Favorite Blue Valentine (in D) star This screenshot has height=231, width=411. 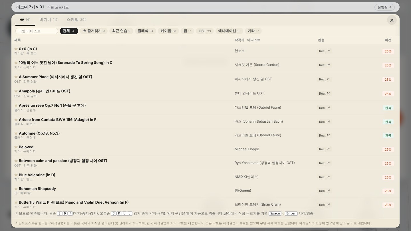click(16, 175)
